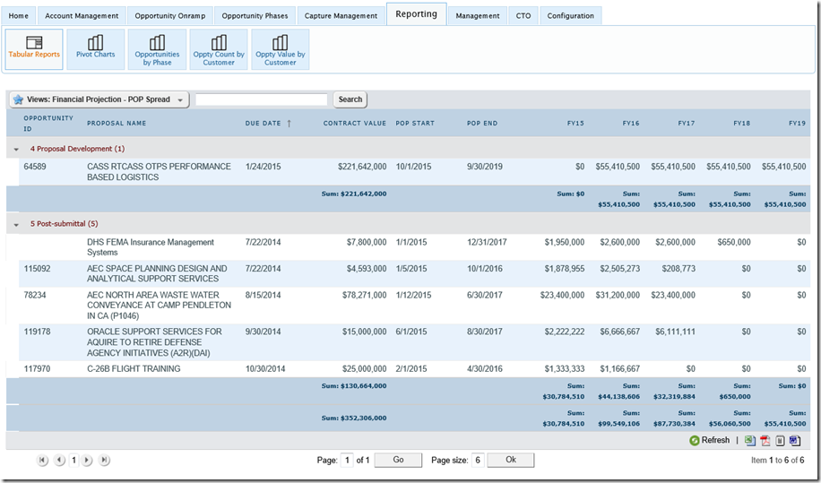Focus the search text field
The image size is (821, 483).
(x=262, y=99)
